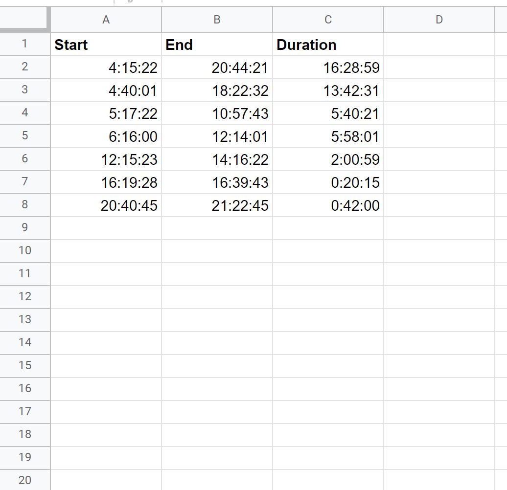Click the Select All corner button
Viewport: 507px width, 490px height.
(24, 20)
